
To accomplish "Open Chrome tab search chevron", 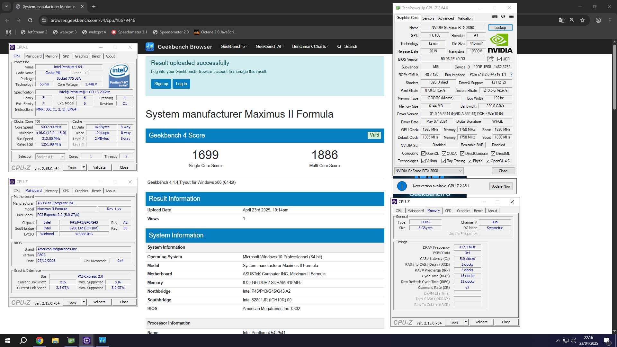I will [6, 6].
